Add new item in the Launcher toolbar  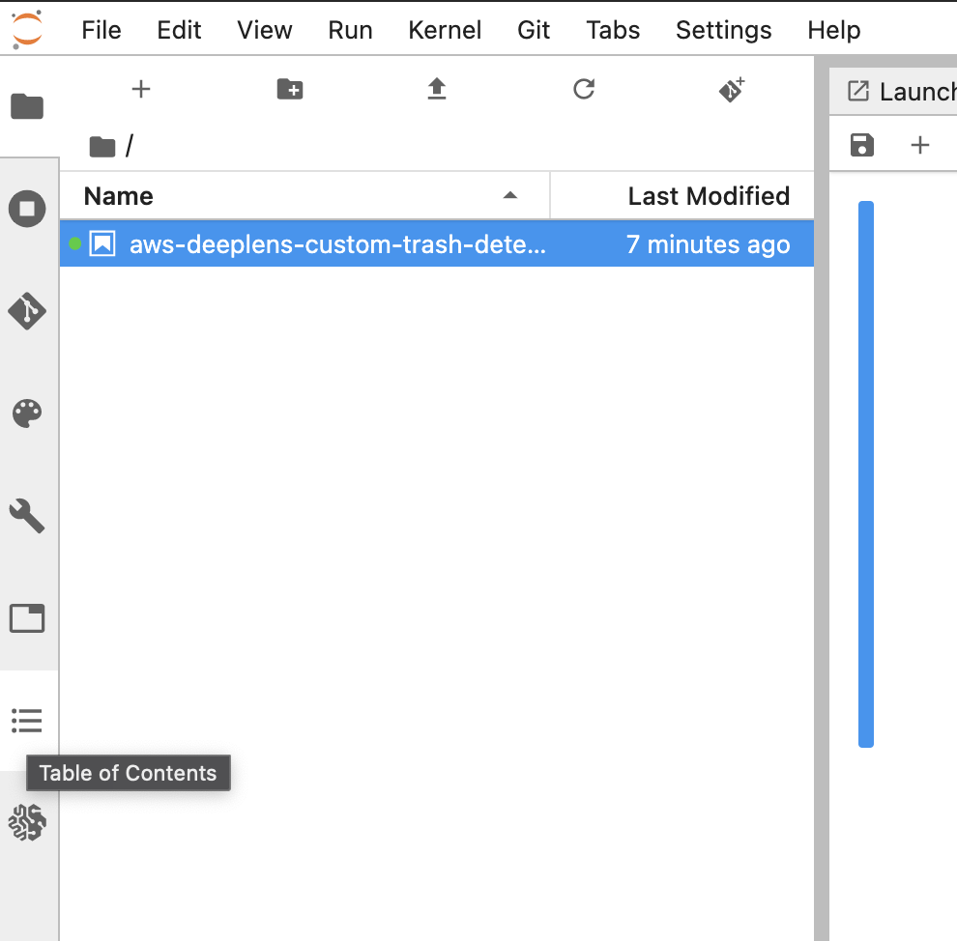[919, 145]
